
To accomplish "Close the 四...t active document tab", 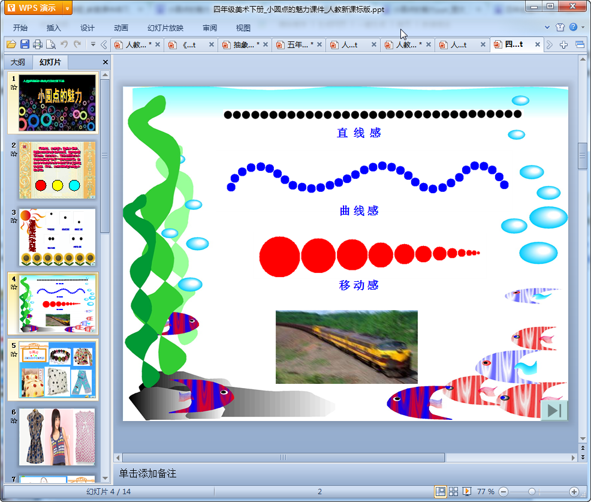I will pos(538,44).
